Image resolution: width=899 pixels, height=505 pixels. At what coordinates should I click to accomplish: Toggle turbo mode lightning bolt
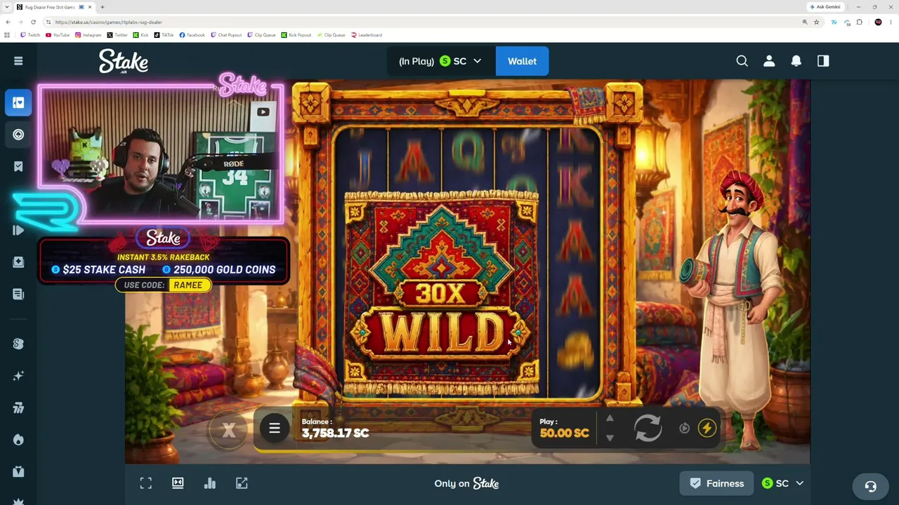click(707, 428)
